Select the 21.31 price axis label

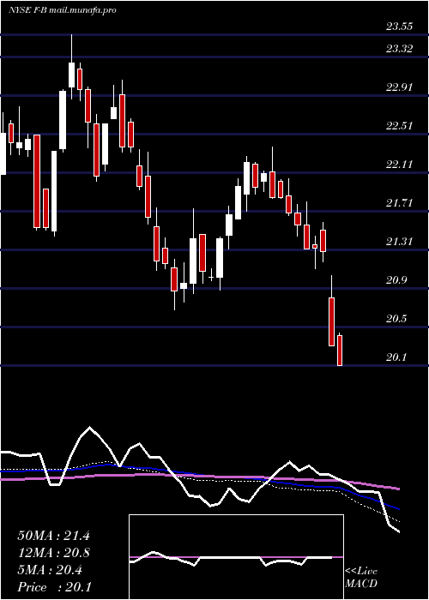pyautogui.click(x=399, y=242)
